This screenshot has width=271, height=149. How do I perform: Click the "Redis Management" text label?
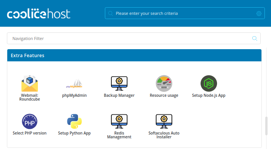[x=119, y=135]
